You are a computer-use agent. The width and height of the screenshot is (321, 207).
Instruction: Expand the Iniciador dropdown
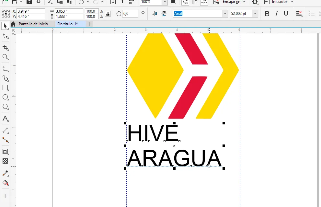point(292,2)
